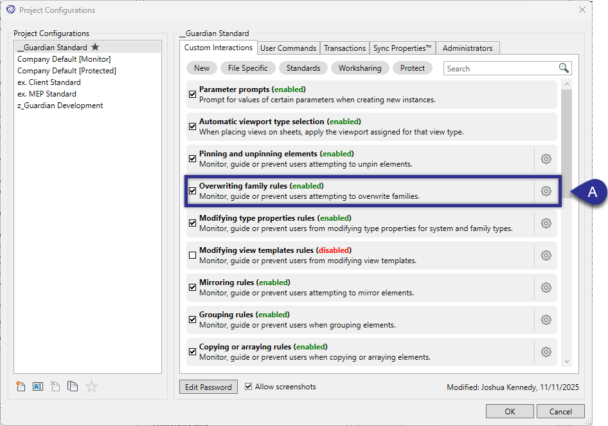Confirm changes with the OK button

click(x=510, y=411)
